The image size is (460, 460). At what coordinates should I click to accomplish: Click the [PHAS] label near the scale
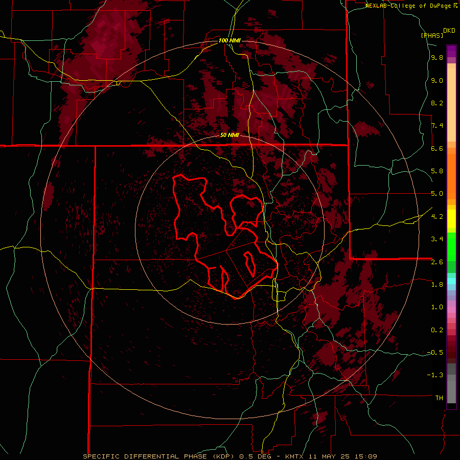pos(432,35)
